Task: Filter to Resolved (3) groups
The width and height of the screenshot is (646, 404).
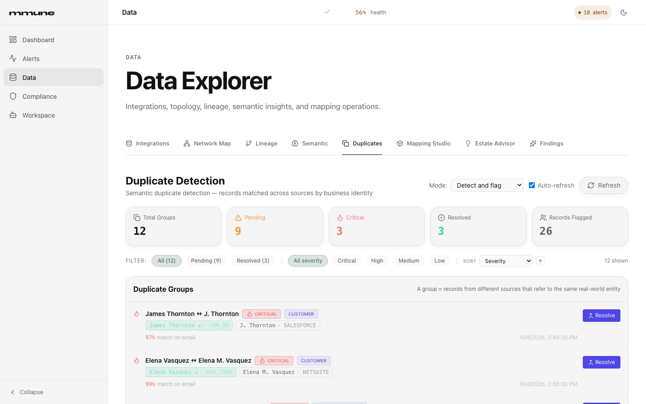Action: pos(253,261)
